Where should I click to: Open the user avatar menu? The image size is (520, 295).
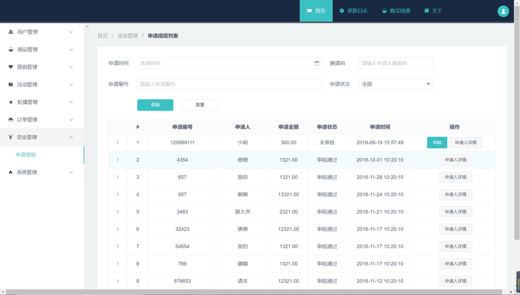click(x=503, y=11)
